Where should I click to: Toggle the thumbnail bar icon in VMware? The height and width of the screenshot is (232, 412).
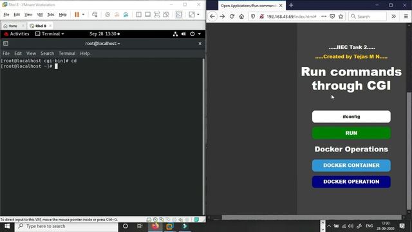point(147,14)
